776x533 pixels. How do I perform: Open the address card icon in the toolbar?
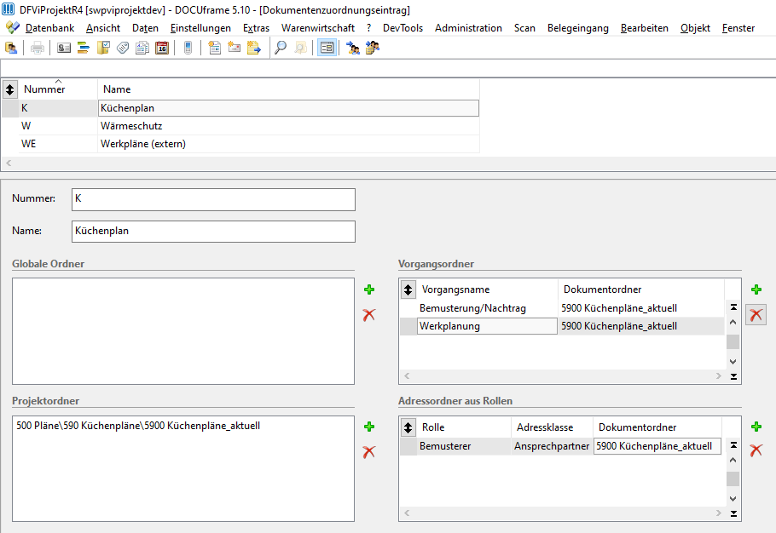point(64,48)
